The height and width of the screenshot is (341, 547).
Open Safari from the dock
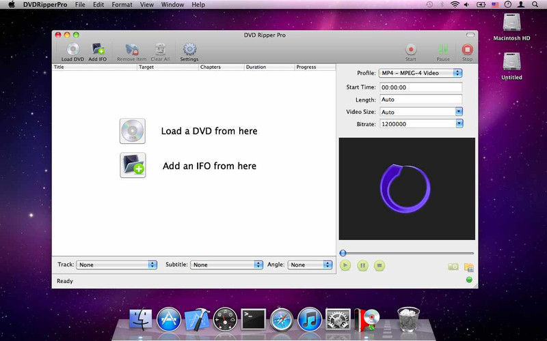(x=282, y=319)
